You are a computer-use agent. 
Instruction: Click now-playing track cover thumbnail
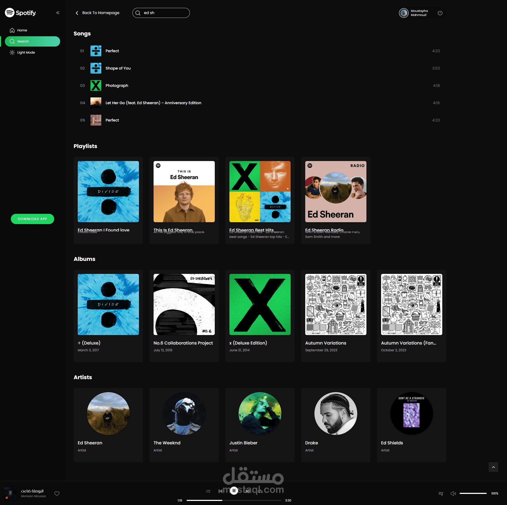pyautogui.click(x=10, y=493)
